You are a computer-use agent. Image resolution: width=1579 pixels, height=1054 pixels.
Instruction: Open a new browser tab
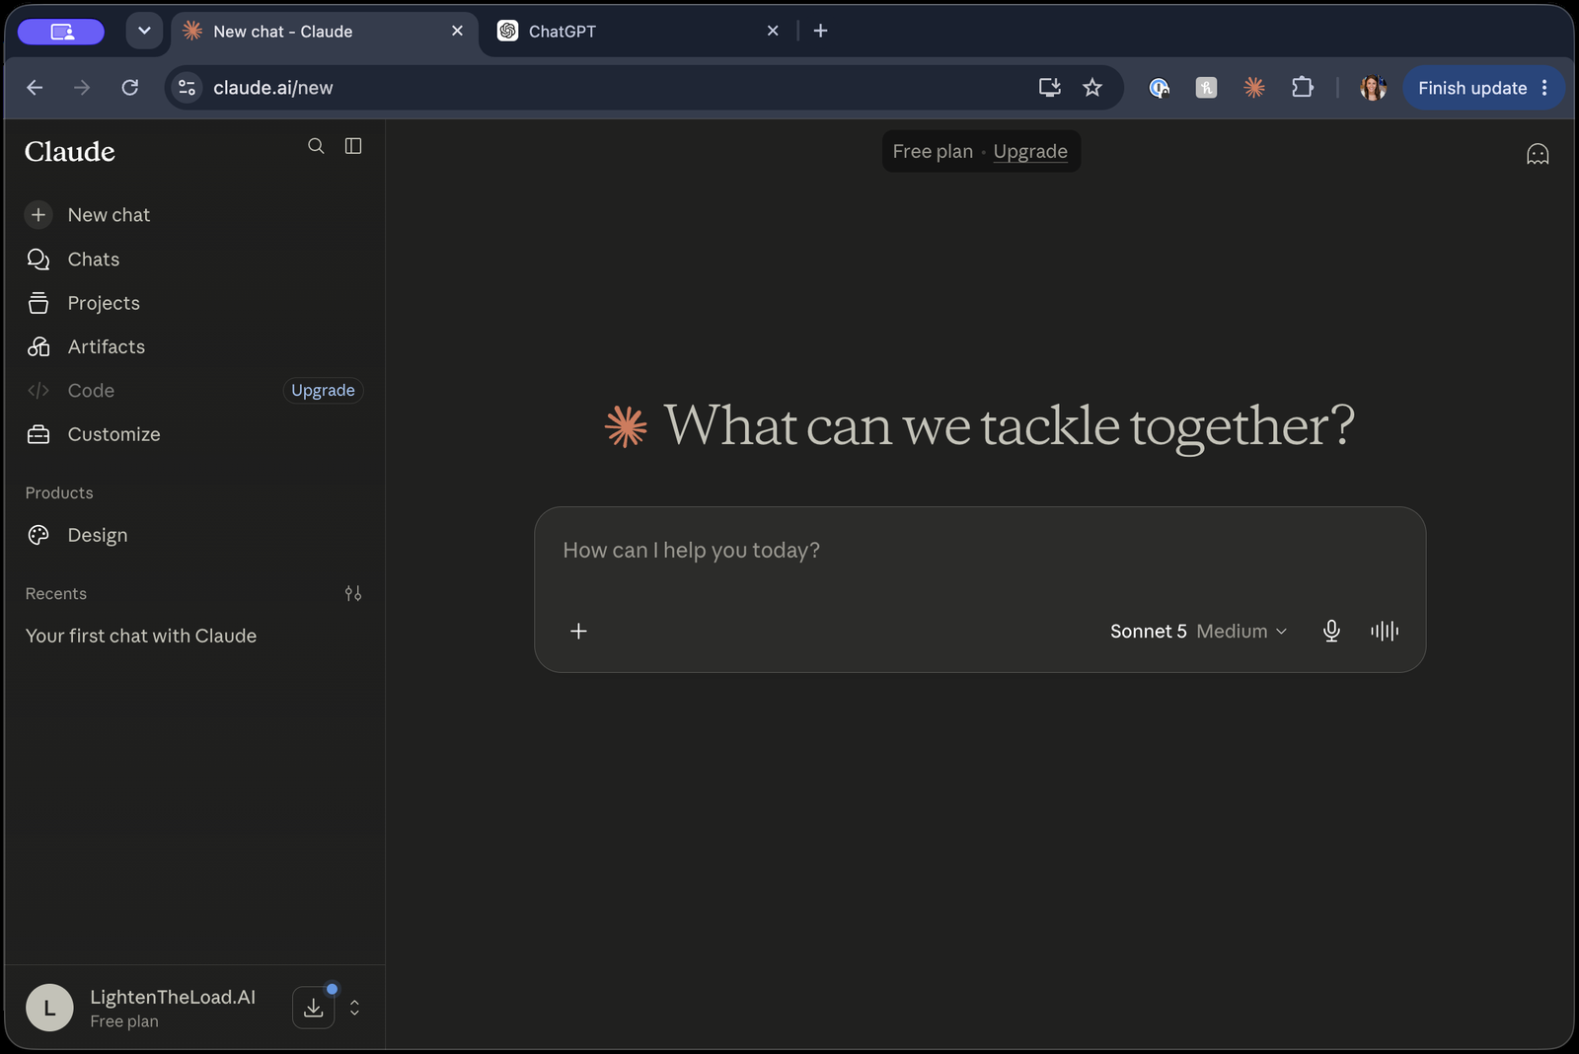(x=820, y=31)
